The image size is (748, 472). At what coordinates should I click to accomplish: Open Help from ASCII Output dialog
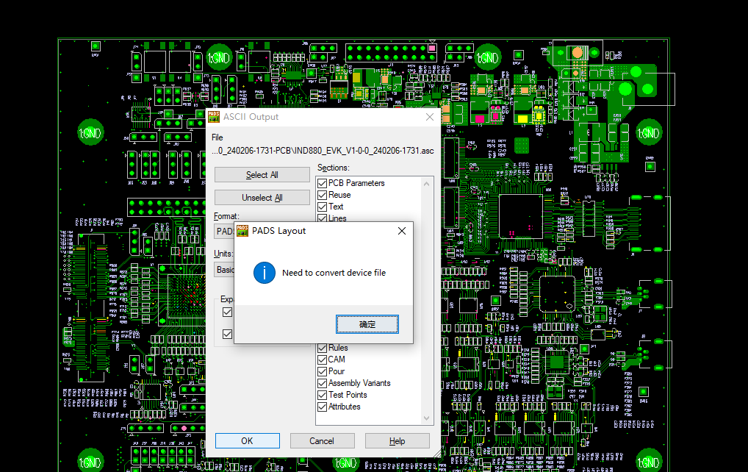pos(397,441)
